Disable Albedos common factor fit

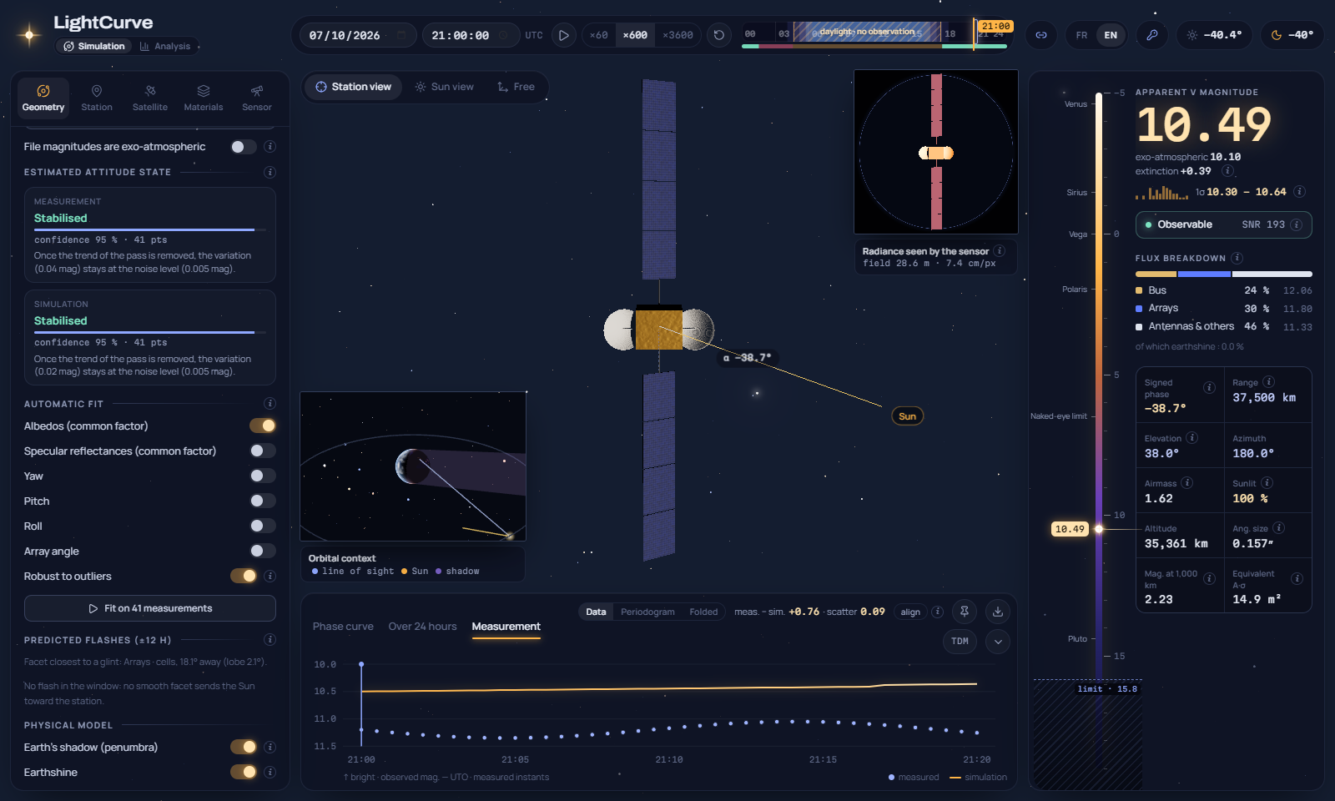click(x=263, y=426)
